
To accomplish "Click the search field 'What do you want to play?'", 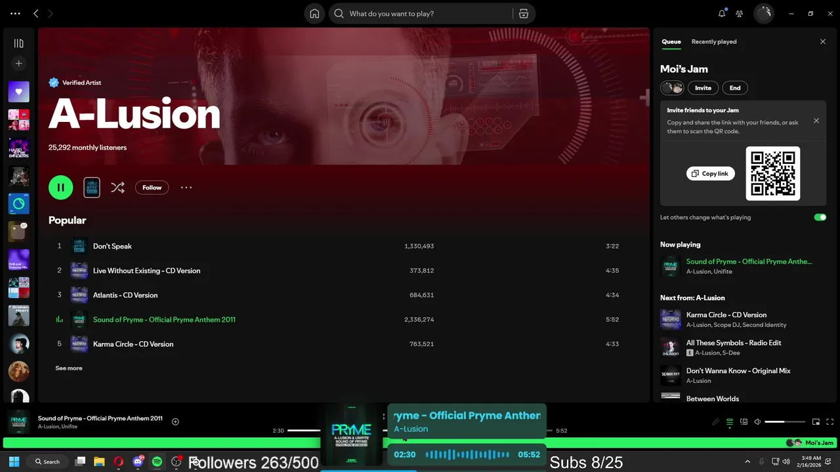I will (x=420, y=14).
